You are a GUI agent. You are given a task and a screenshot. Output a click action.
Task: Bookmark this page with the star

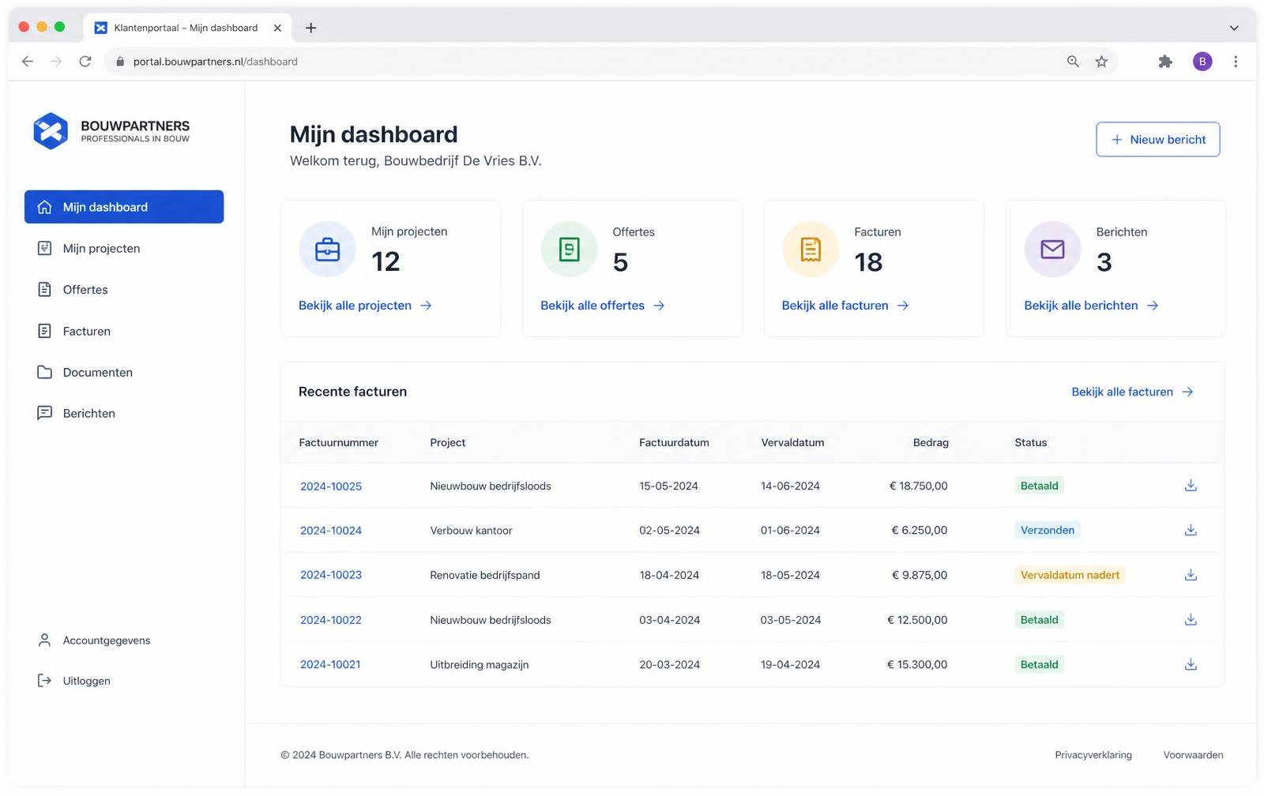click(1101, 62)
